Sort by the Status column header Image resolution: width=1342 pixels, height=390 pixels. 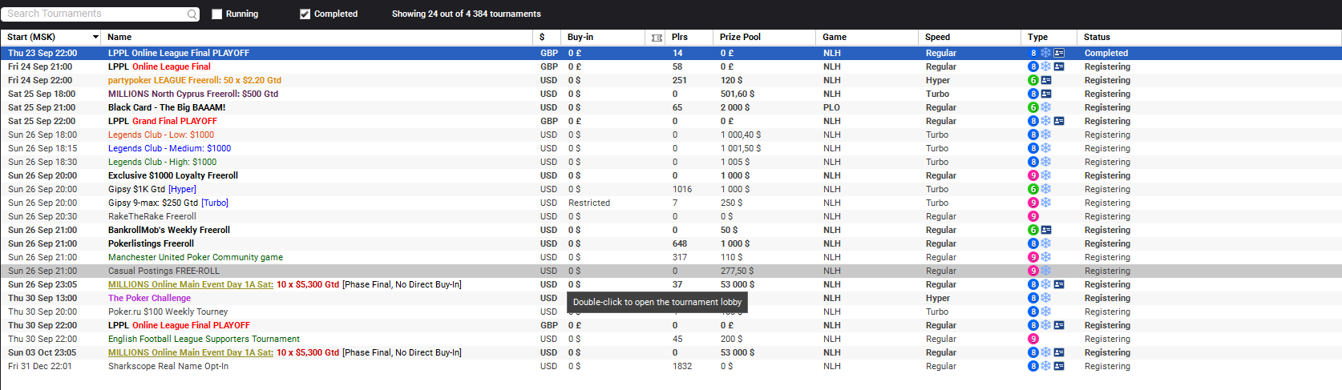click(x=1209, y=37)
